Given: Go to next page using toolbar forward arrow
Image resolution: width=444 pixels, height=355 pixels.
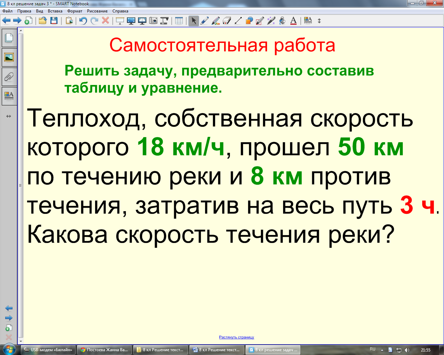Looking at the screenshot, I should tap(17, 21).
